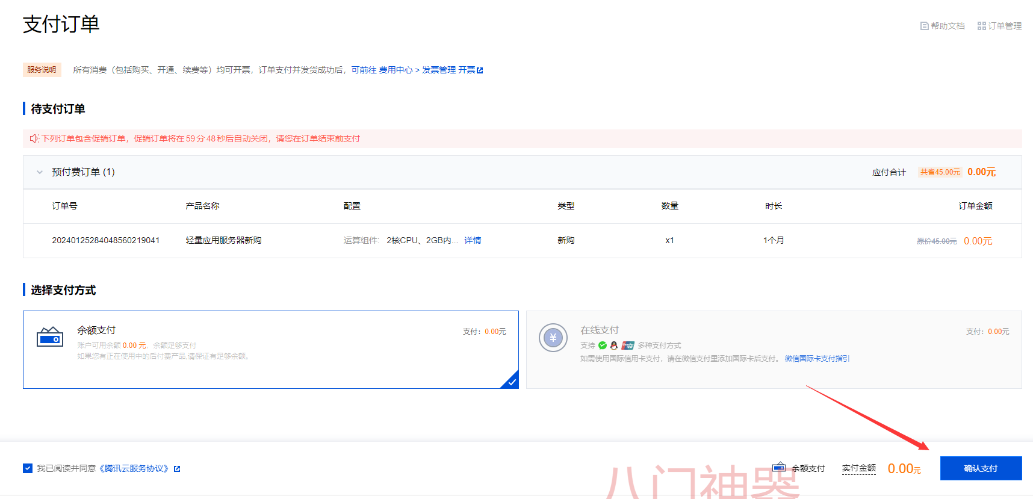Click the 配置 column header
The image size is (1033, 499).
tap(352, 206)
